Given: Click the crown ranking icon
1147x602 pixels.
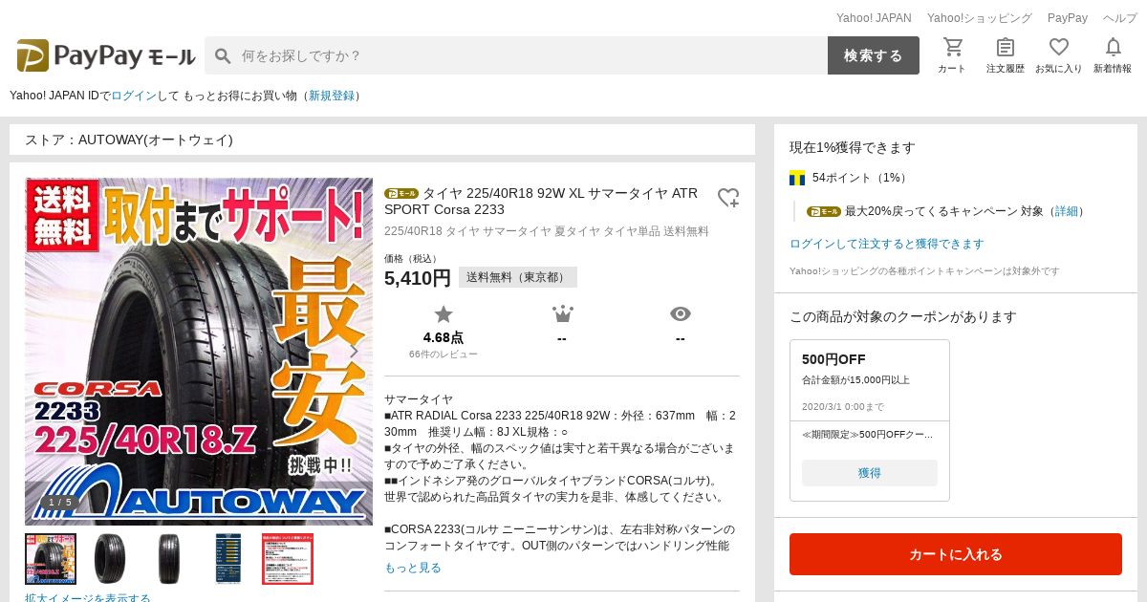Looking at the screenshot, I should pyautogui.click(x=562, y=314).
